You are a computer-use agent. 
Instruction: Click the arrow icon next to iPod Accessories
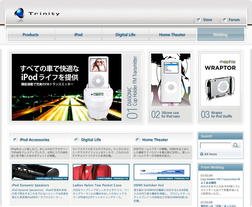15,140
